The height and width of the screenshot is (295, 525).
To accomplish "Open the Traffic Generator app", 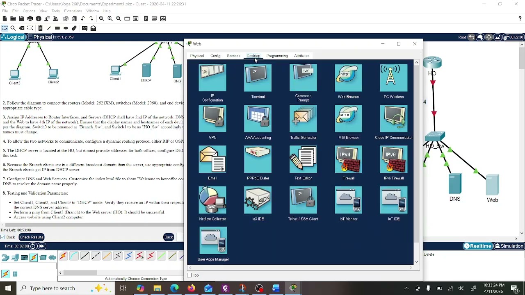I will pyautogui.click(x=303, y=119).
